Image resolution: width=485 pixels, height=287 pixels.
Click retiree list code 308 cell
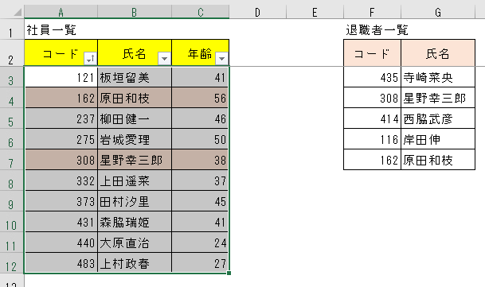click(x=372, y=98)
